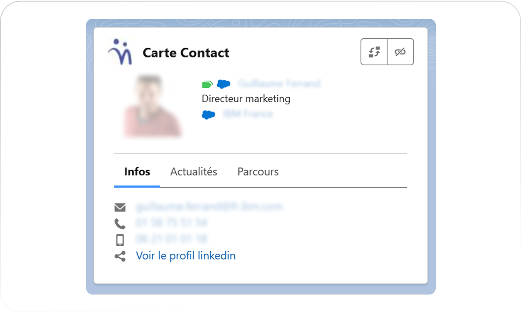Click the contact profile photo

pos(152,106)
